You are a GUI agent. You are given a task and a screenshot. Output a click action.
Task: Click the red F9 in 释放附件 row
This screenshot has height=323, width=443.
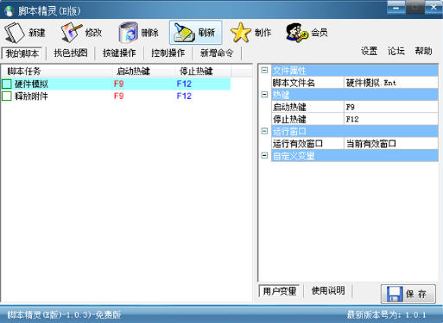119,96
